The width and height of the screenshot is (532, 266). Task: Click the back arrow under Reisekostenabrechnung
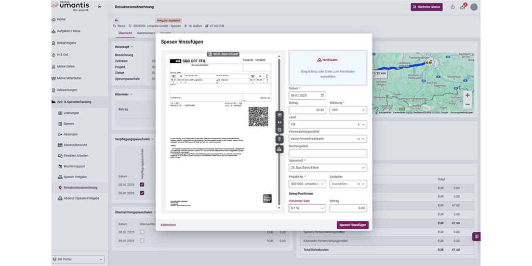[116, 20]
